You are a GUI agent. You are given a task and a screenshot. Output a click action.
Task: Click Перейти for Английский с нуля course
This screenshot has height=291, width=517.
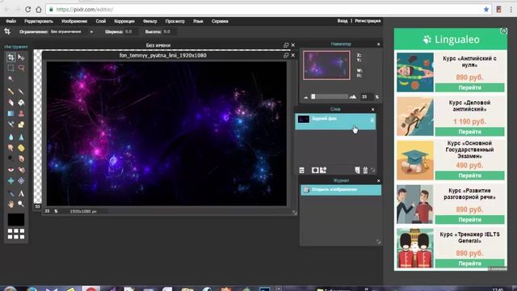(469, 88)
